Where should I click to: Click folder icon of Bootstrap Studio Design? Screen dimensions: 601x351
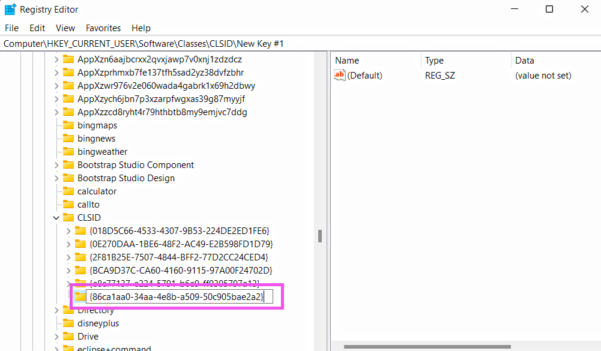point(68,178)
